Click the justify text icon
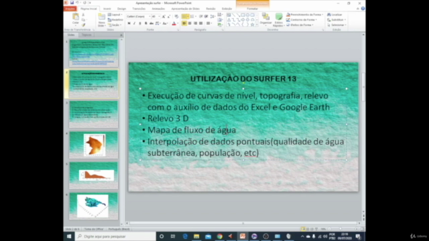Image resolution: width=429 pixels, height=241 pixels. click(201, 23)
